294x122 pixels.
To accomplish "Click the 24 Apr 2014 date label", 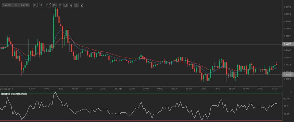I will coord(7,89).
